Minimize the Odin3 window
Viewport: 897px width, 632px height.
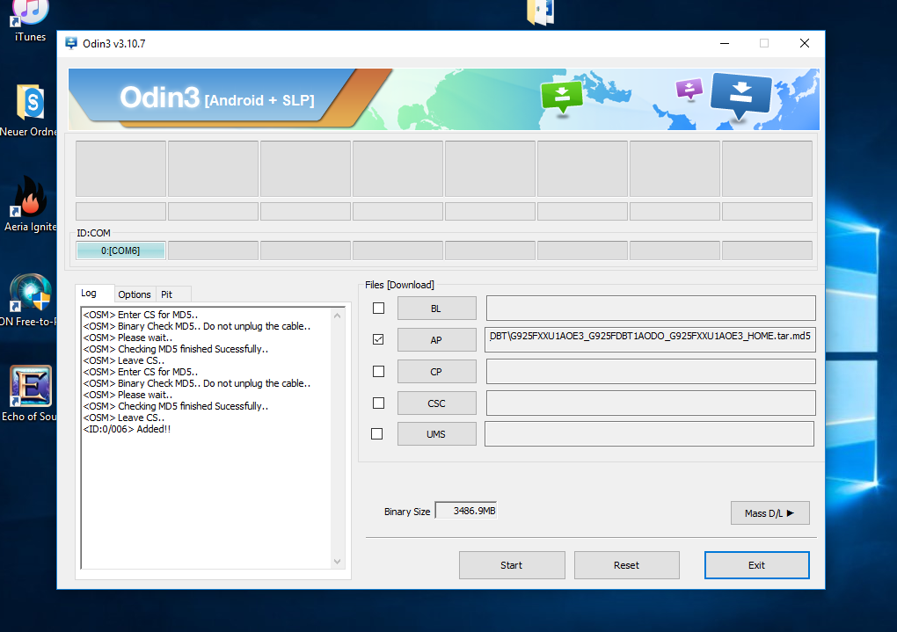(725, 43)
